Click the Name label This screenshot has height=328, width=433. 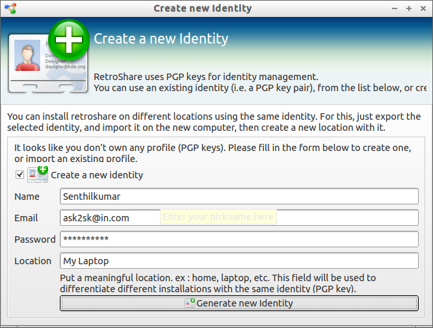click(x=27, y=197)
